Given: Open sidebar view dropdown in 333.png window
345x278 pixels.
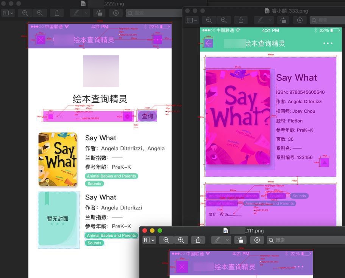Looking at the screenshot, I should 192,20.
